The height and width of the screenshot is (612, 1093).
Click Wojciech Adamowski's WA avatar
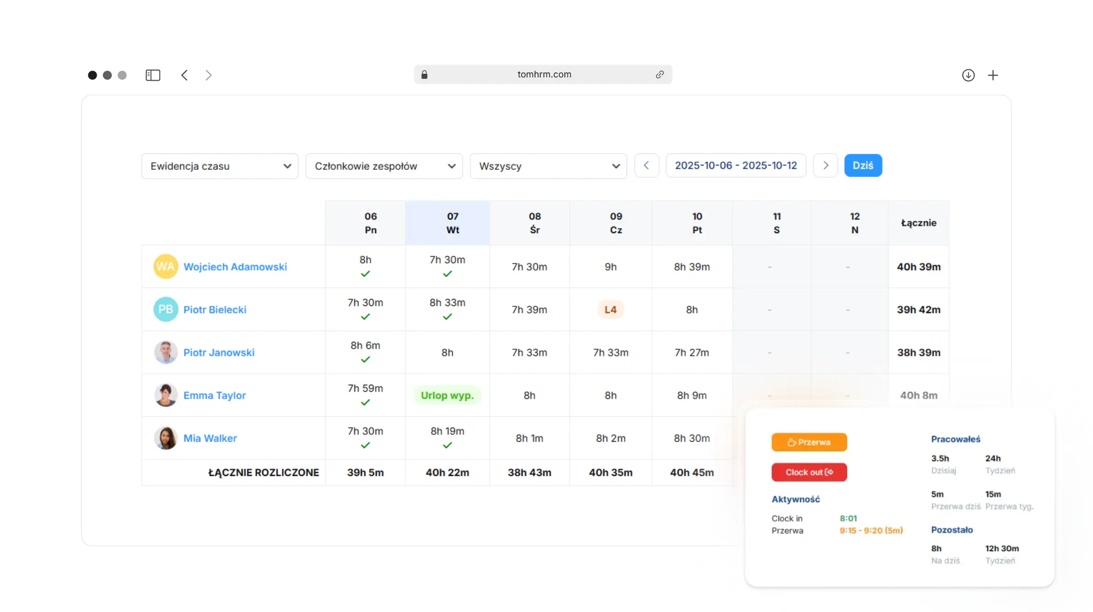[x=165, y=266]
